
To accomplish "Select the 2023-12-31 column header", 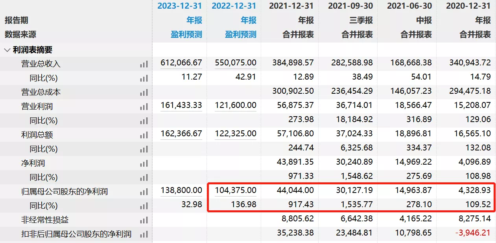I will pyautogui.click(x=179, y=6).
